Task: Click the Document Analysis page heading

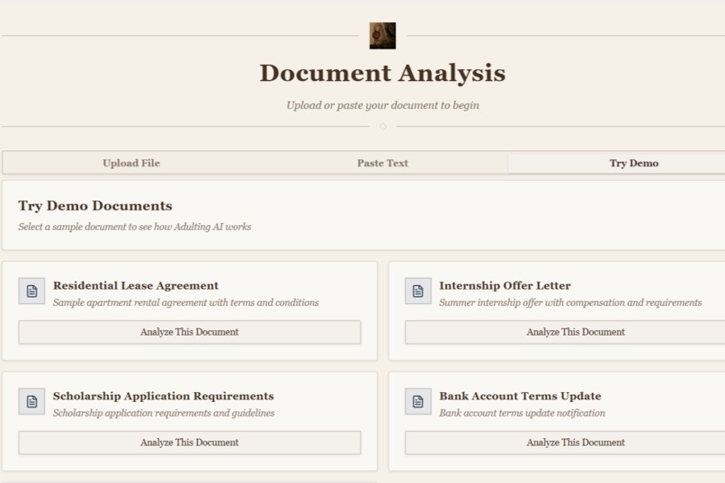Action: tap(382, 73)
